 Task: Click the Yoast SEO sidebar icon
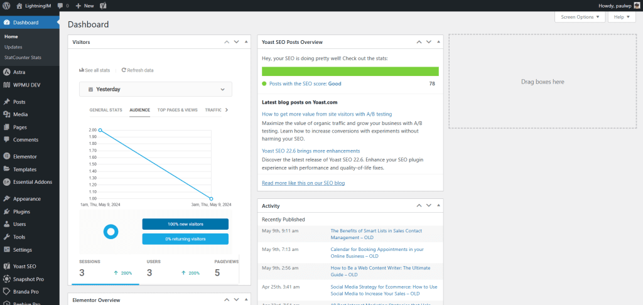pos(6,267)
